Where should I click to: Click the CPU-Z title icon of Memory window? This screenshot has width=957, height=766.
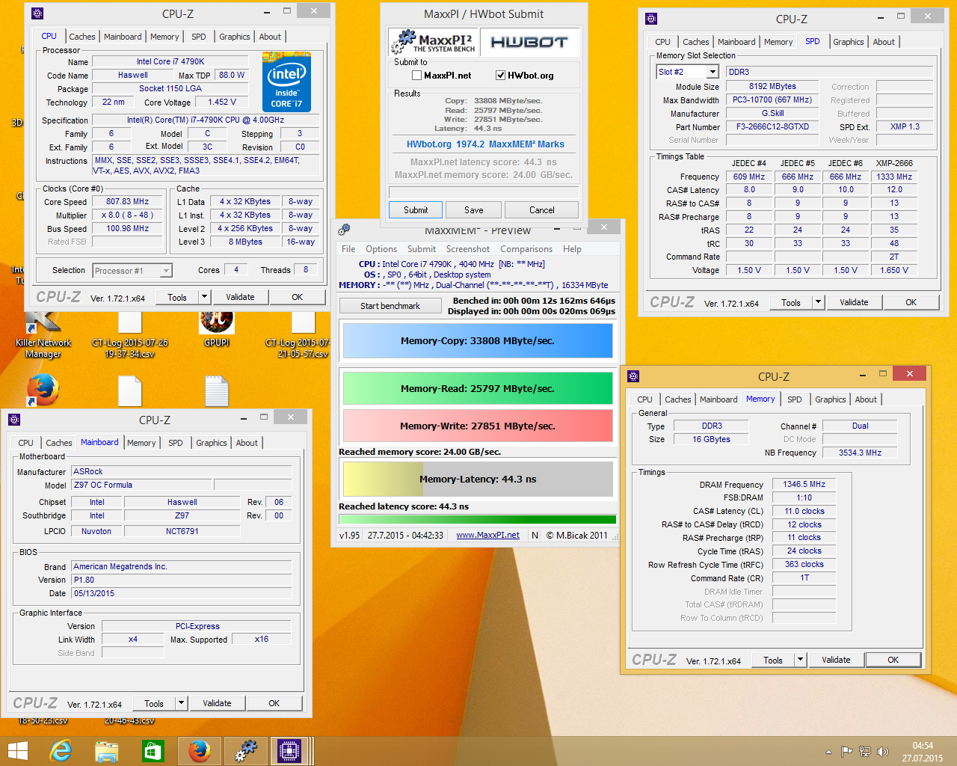pyautogui.click(x=633, y=376)
